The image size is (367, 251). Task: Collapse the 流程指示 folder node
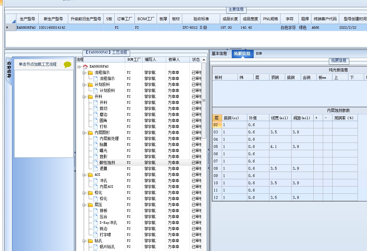84,73
